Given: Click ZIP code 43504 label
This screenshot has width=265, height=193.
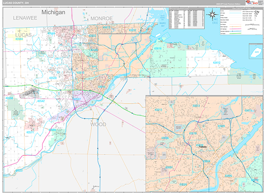Looking at the screenshot, I should point(19,39).
